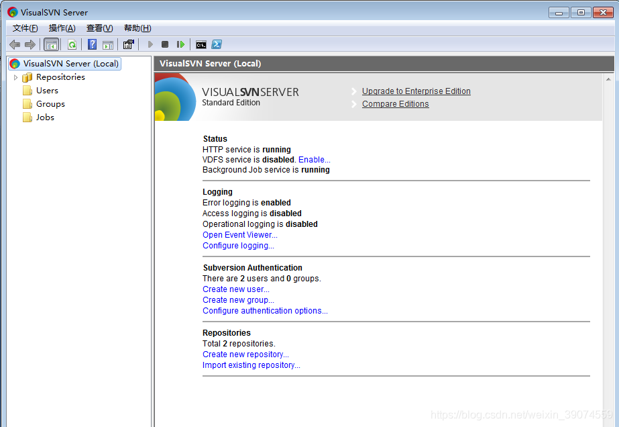This screenshot has height=427, width=619.
Task: Click Configure authentication options... link
Action: (265, 311)
